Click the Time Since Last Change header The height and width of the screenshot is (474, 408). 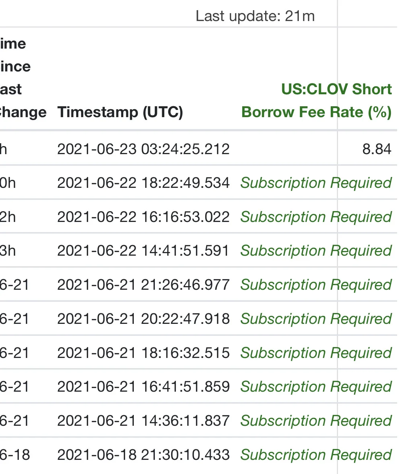pos(23,78)
